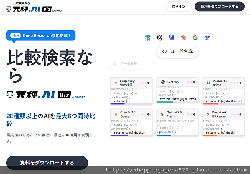Click the terminal prompt icon in データ分析
This screenshot has height=174, width=250.
(x=115, y=64)
